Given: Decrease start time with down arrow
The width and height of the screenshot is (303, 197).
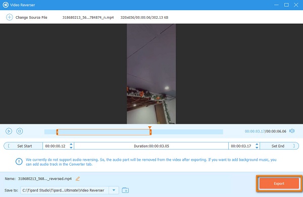Looking at the screenshot, I should tap(71, 147).
